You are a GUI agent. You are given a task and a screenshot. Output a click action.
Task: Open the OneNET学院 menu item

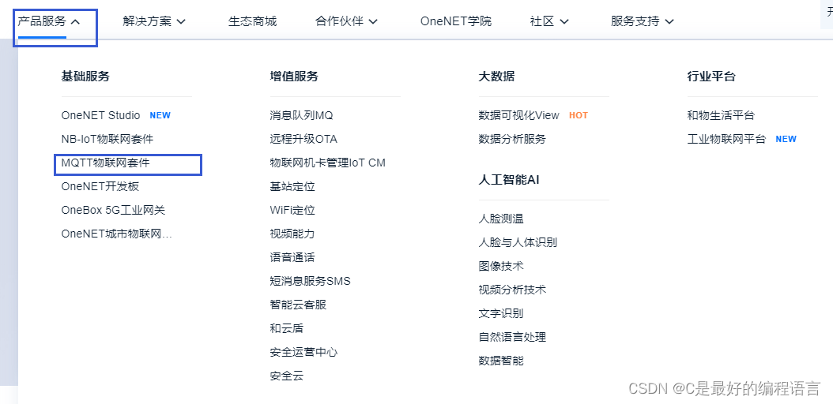coord(456,21)
